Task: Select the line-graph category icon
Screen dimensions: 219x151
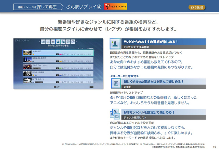Action: pyautogui.click(x=48, y=42)
